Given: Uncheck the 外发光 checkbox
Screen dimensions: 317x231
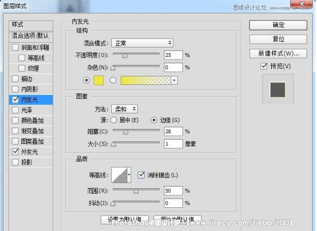Looking at the screenshot, I should pyautogui.click(x=15, y=152).
